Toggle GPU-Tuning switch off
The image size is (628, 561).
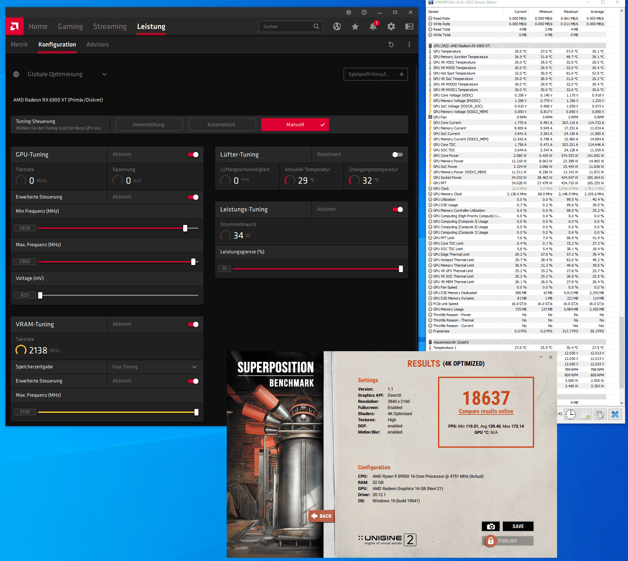194,155
